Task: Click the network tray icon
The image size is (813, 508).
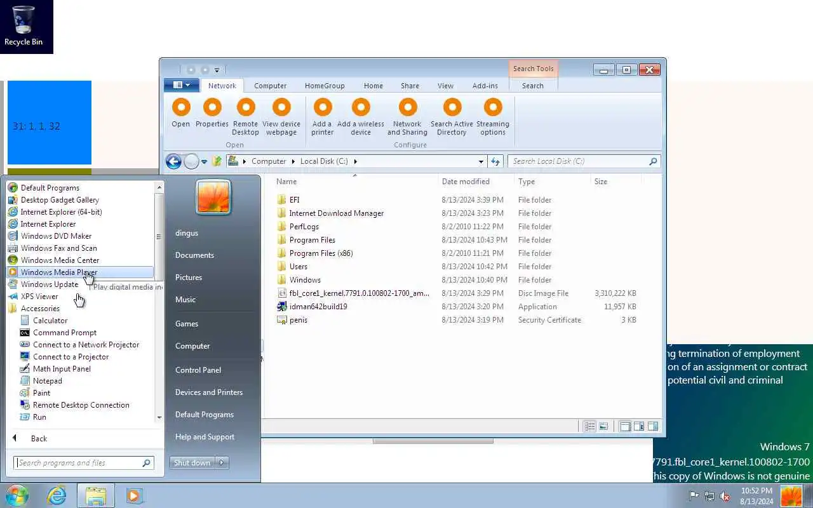Action: pos(709,496)
